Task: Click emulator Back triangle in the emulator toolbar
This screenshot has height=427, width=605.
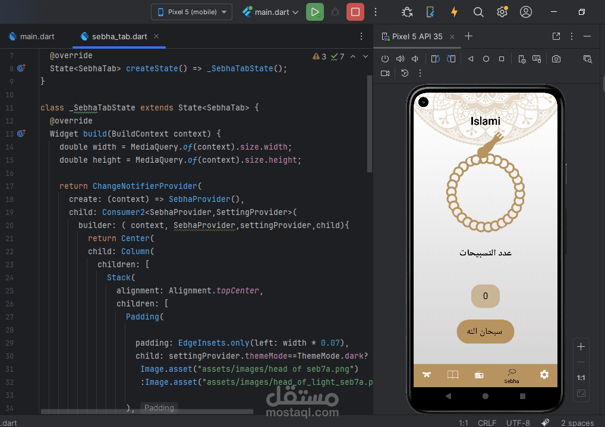Action: 470,59
